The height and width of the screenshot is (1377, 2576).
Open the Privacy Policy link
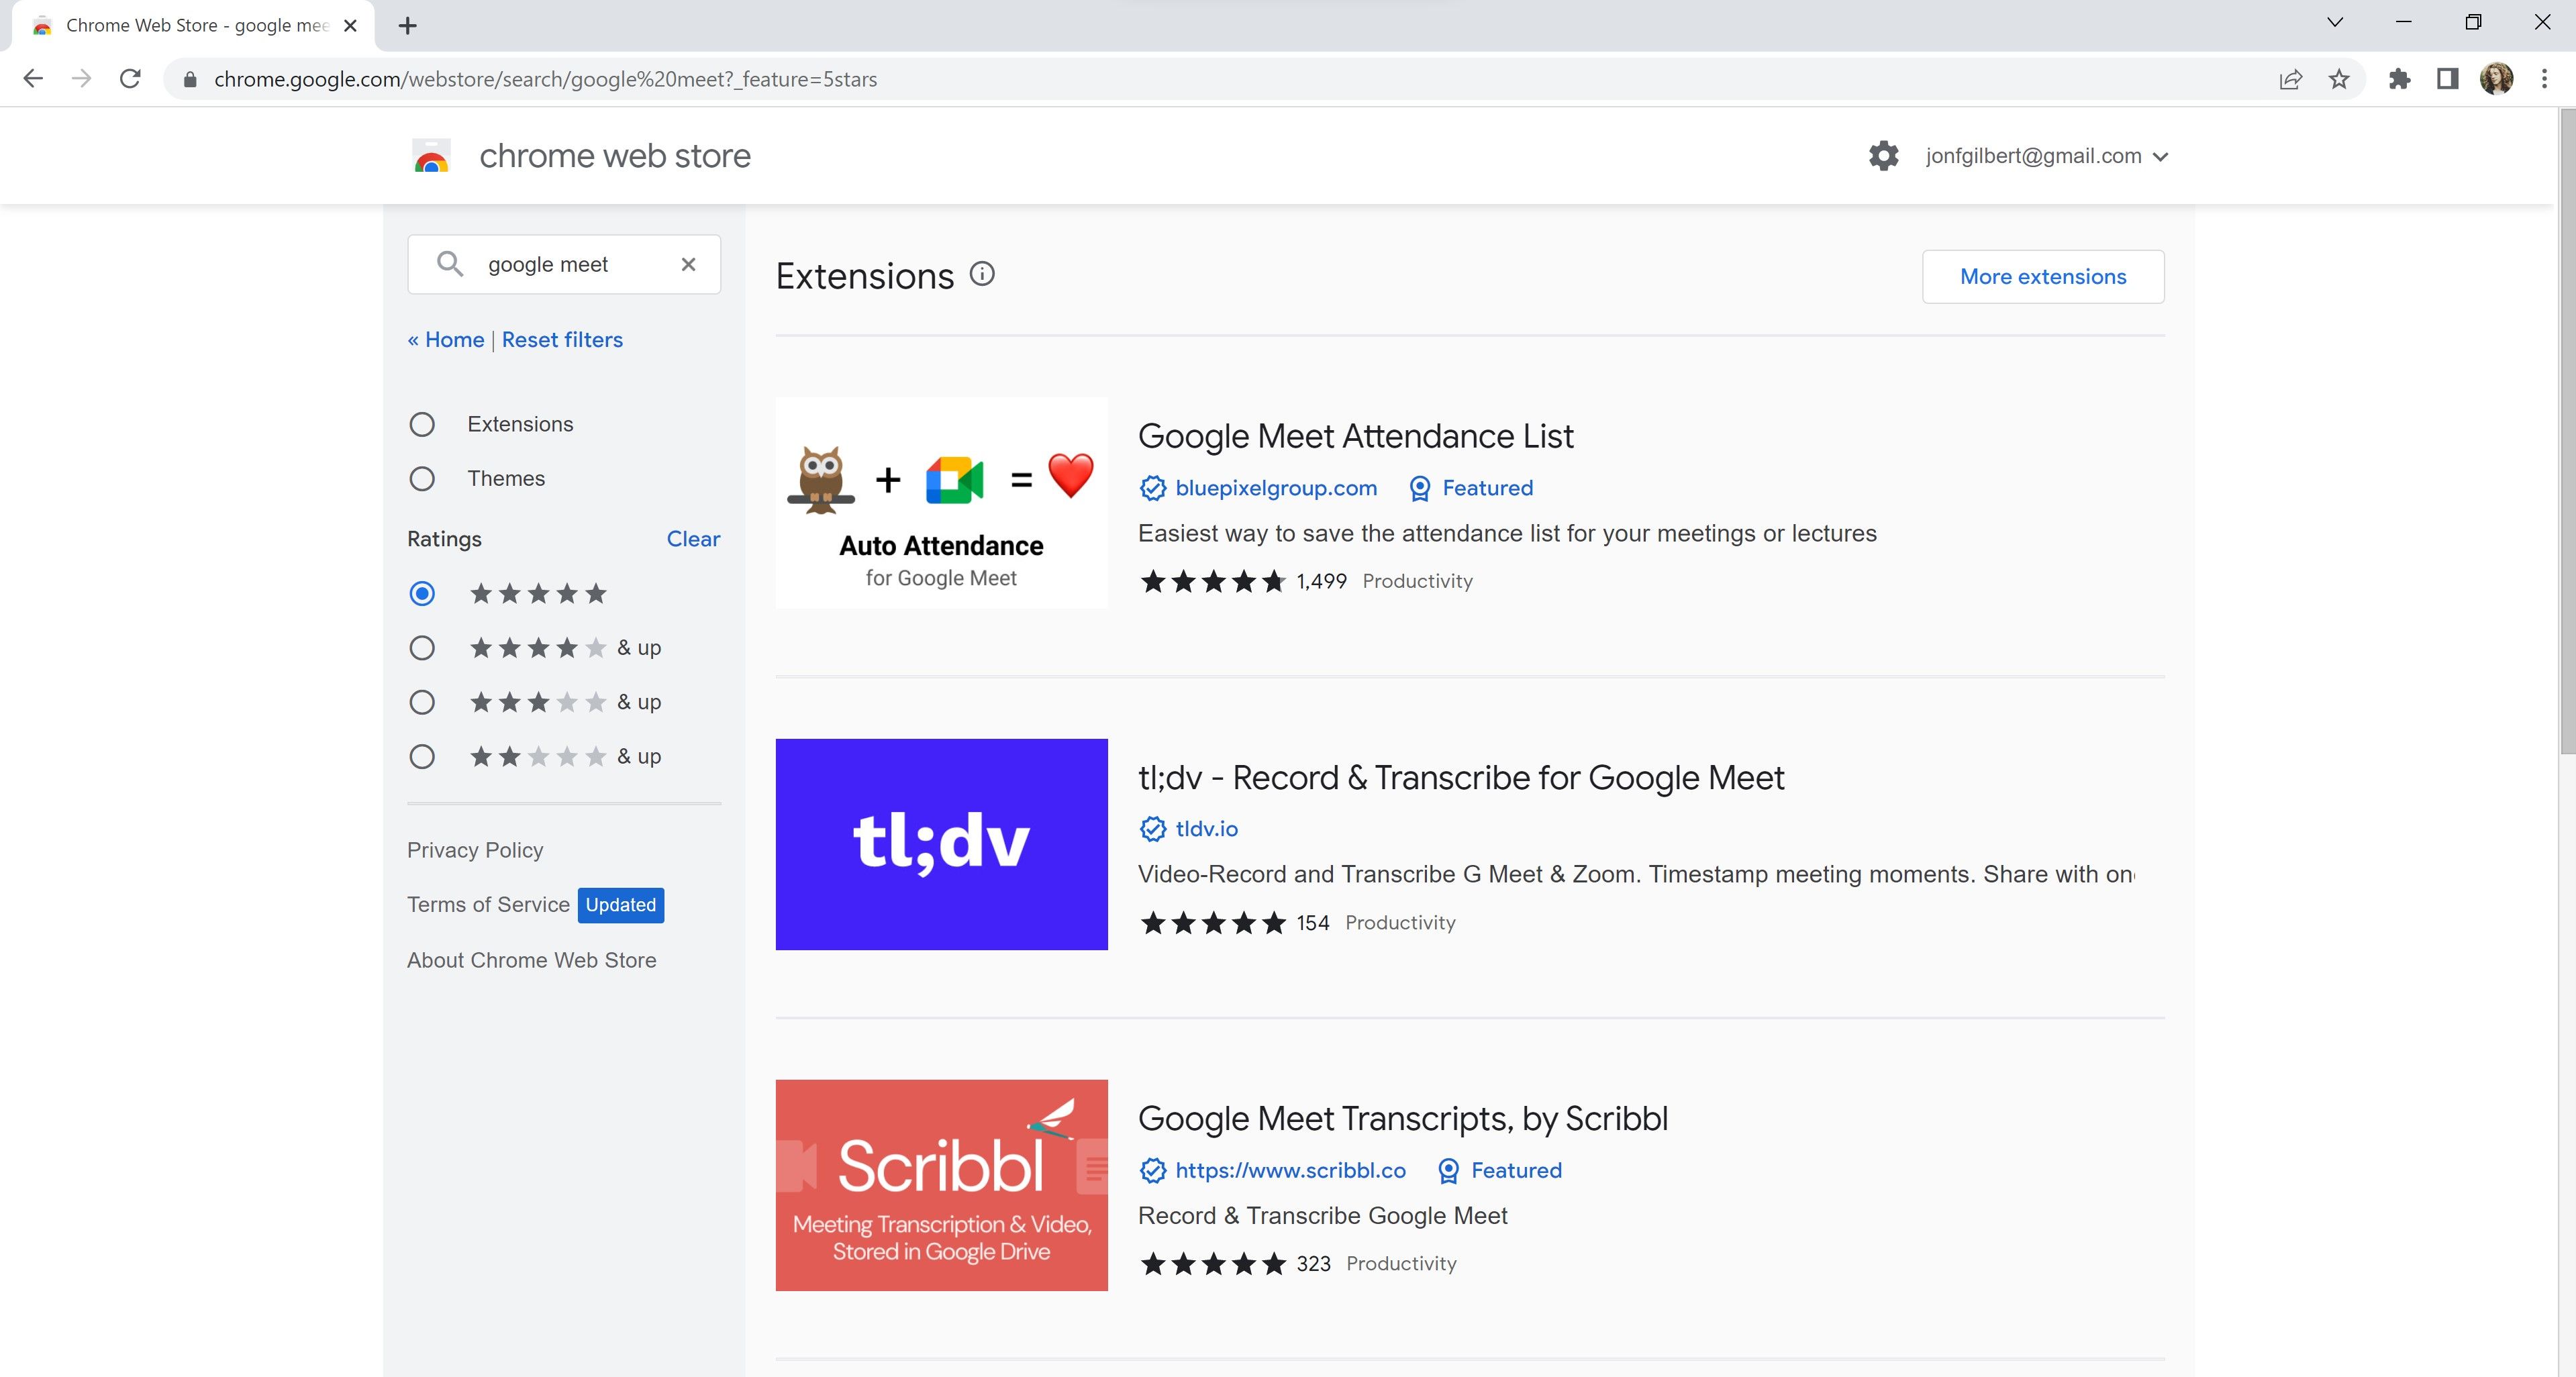(x=474, y=850)
